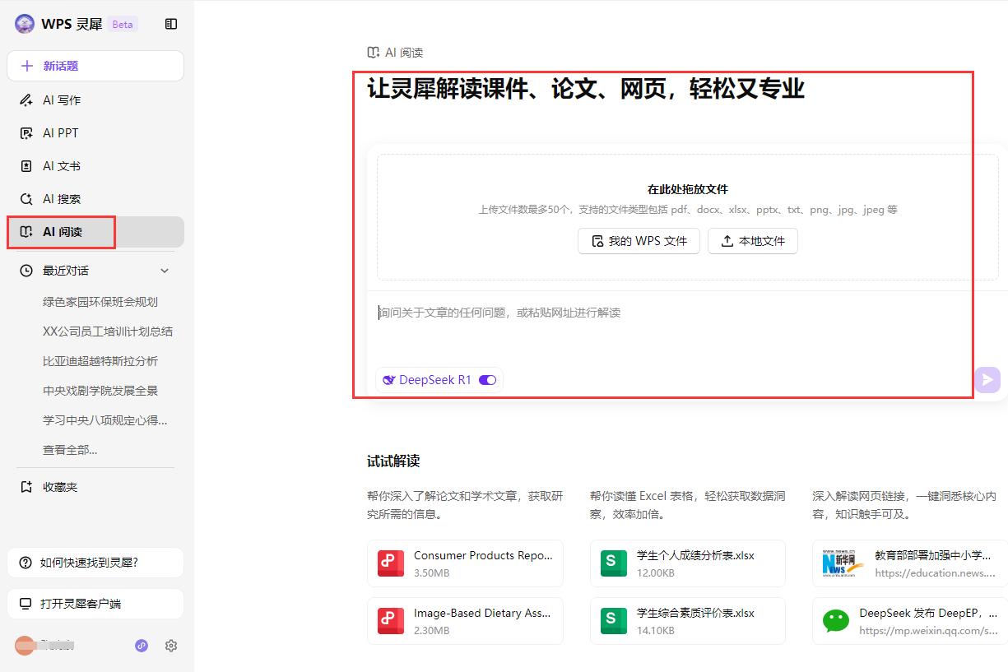Open settings via the gear icon
Viewport: 1008px width, 672px height.
tap(171, 646)
